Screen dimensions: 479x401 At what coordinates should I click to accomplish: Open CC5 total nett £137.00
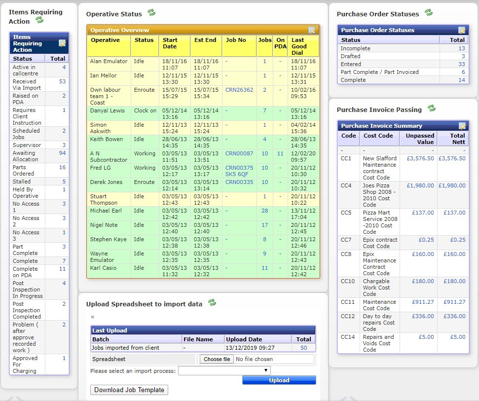click(454, 213)
